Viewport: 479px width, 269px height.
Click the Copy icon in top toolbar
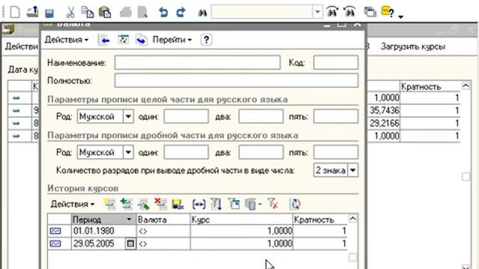pos(88,12)
